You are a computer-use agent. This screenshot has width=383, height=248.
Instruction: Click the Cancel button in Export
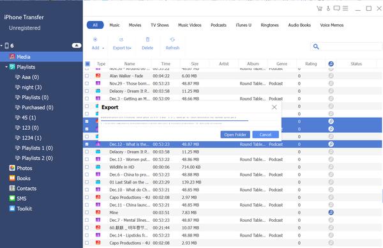[x=266, y=134]
